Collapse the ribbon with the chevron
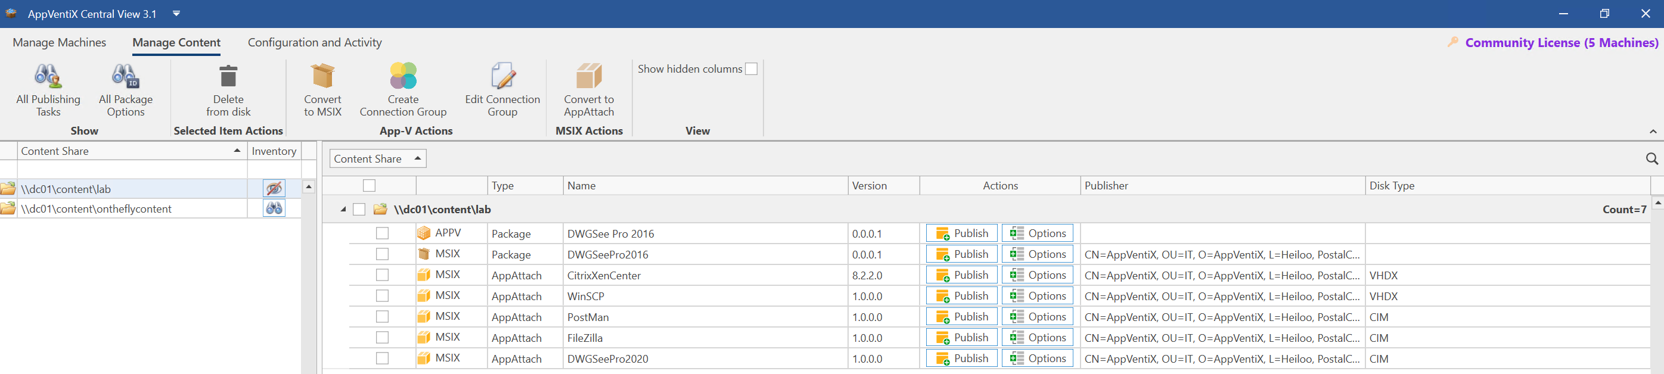This screenshot has width=1664, height=374. (x=1652, y=132)
